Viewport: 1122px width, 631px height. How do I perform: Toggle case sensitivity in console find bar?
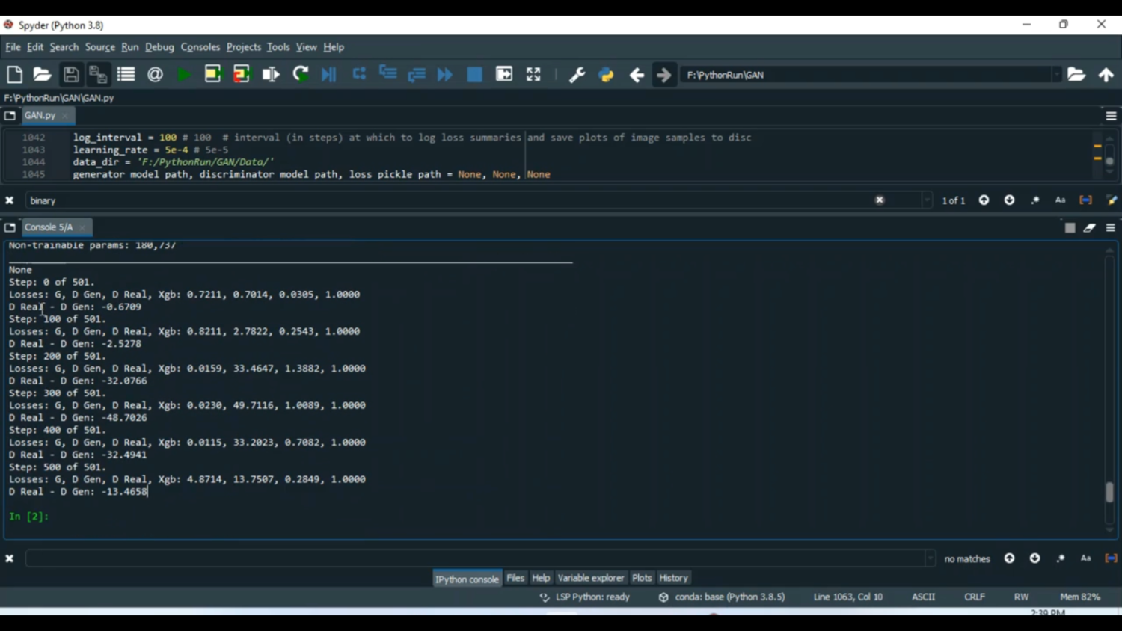(x=1085, y=558)
